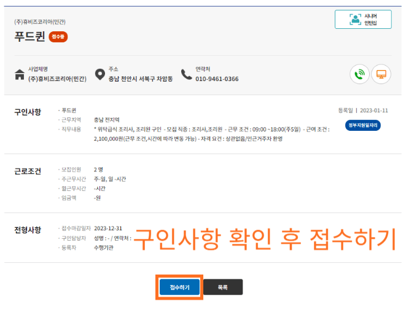Click the orange computer monitor icon
406x312 pixels.
coord(381,74)
